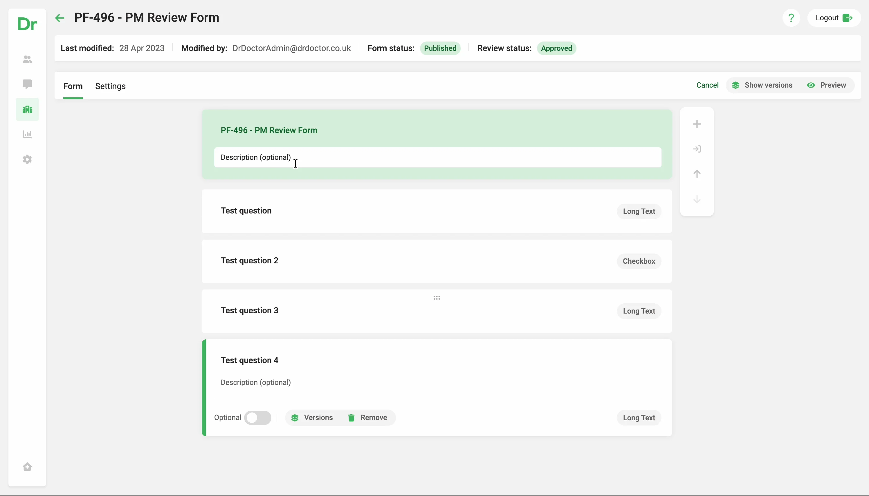The width and height of the screenshot is (869, 496).
Task: Open the settings gear icon in sidebar
Action: click(27, 160)
